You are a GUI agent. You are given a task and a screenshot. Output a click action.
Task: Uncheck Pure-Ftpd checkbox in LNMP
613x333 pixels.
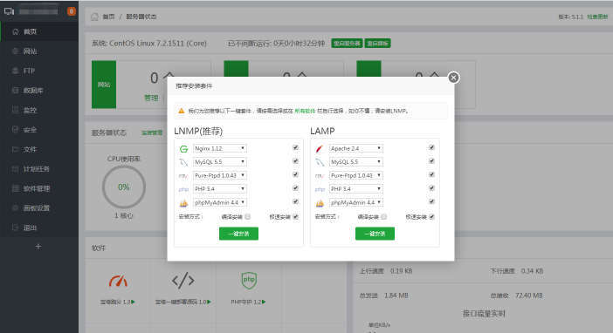(x=295, y=174)
